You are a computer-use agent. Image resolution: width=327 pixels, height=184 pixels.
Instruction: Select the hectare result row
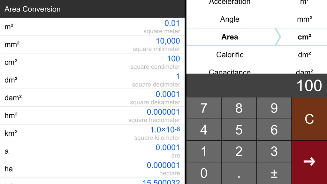click(x=92, y=169)
